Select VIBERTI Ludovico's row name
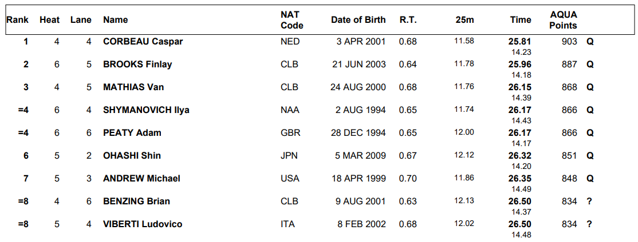Screen dimensions: 638x242 (x=143, y=224)
